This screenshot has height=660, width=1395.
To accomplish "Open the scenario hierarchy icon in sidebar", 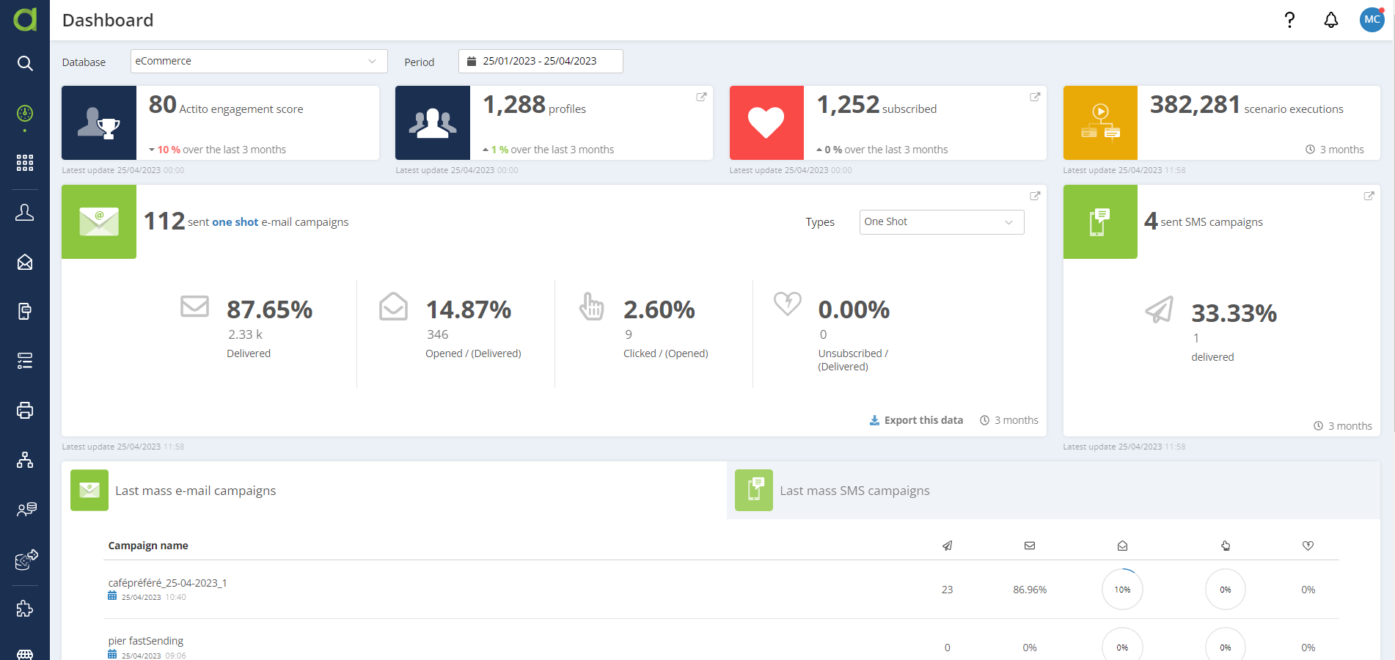I will 25,460.
